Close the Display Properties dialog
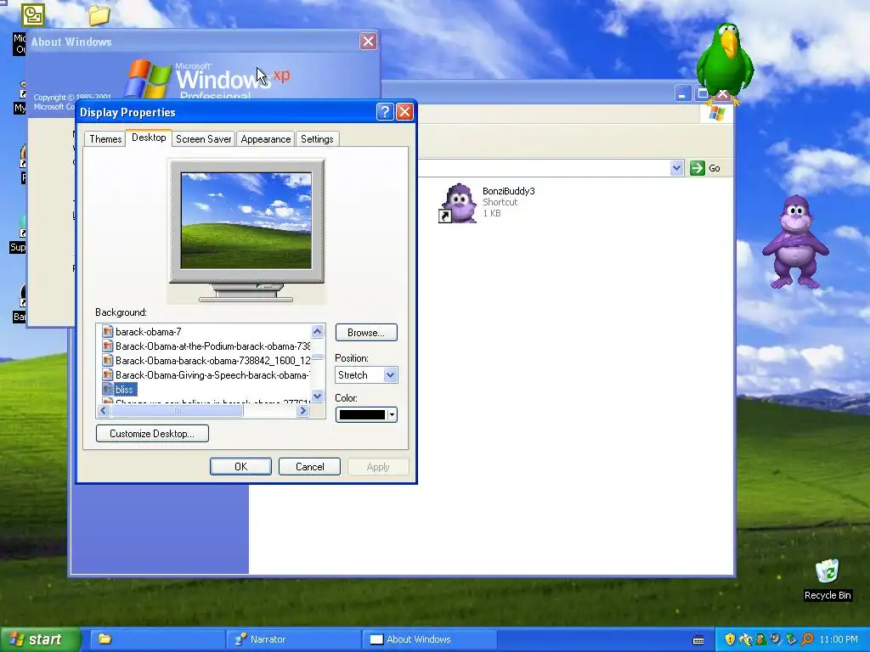Image resolution: width=870 pixels, height=652 pixels. click(404, 112)
